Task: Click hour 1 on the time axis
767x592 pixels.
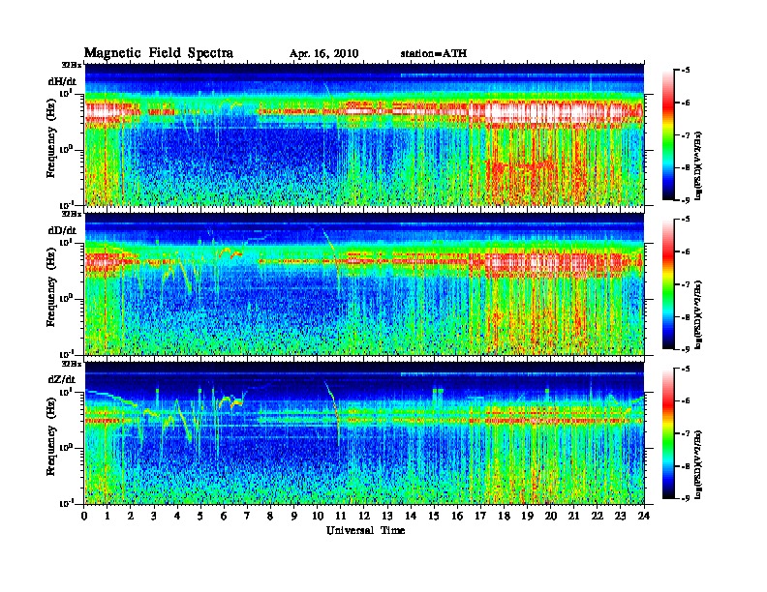Action: click(107, 517)
